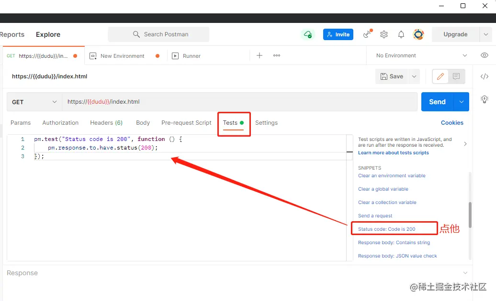Click the search magnifier icon
This screenshot has width=496, height=301.
136,34
